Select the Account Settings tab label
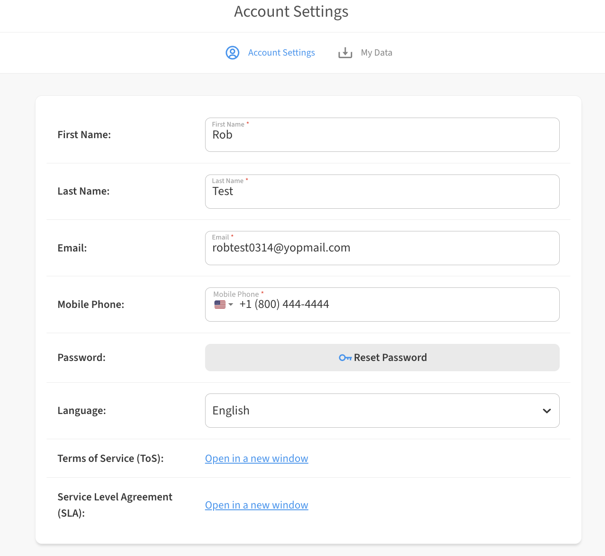Image resolution: width=605 pixels, height=556 pixels. coord(281,53)
